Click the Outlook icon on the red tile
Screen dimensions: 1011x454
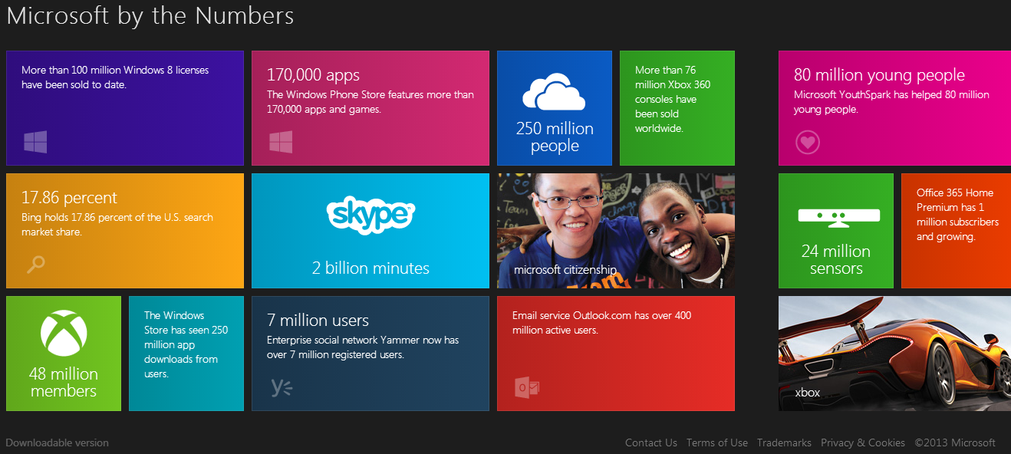528,387
